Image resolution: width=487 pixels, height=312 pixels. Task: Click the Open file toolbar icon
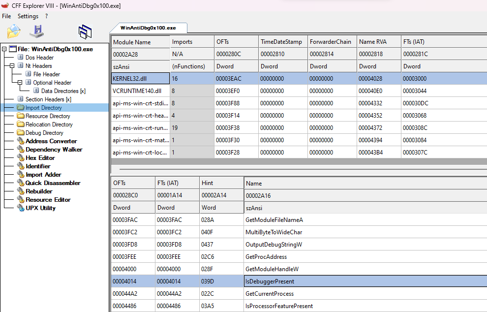pos(13,32)
